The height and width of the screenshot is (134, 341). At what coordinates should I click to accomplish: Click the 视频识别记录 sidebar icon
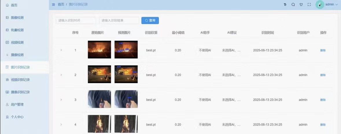point(7,79)
